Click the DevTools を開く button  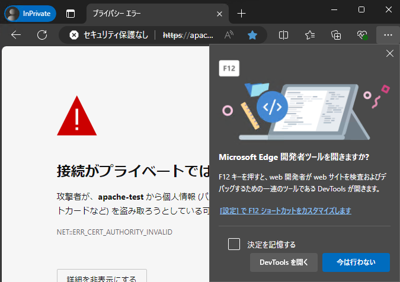(284, 262)
